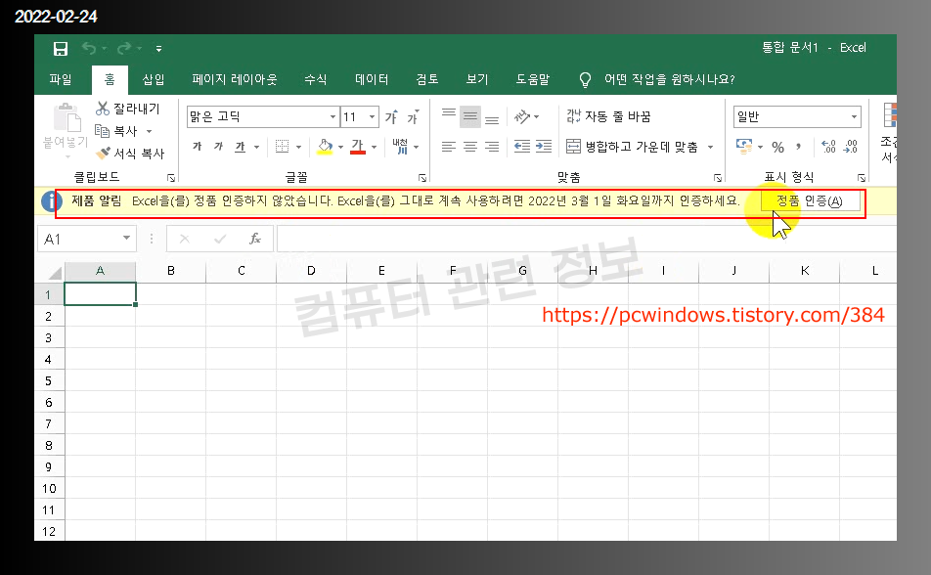Click the align right icon
Image resolution: width=931 pixels, height=575 pixels.
492,146
